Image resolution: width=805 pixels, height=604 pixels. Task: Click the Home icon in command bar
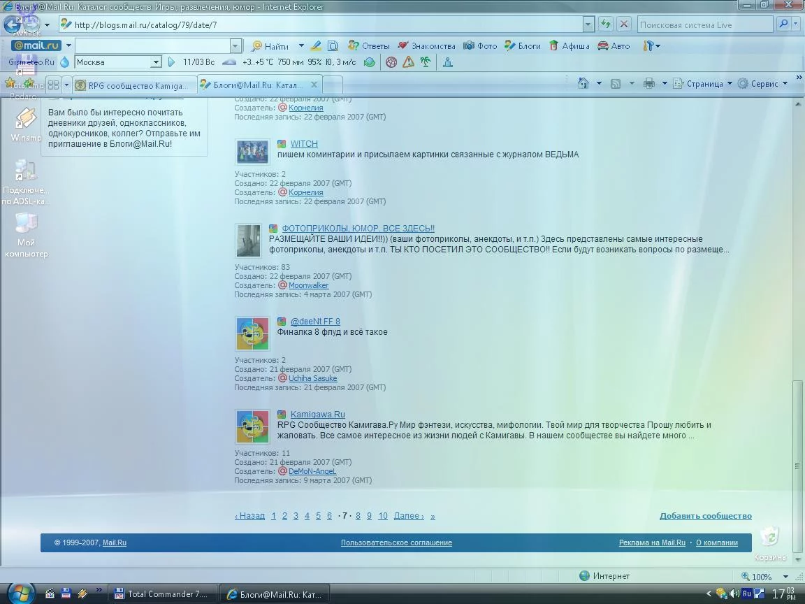click(x=583, y=83)
